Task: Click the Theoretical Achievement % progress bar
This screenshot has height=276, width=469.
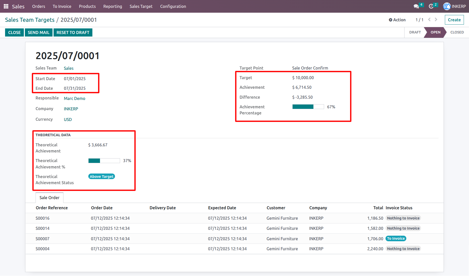Action: coord(104,161)
